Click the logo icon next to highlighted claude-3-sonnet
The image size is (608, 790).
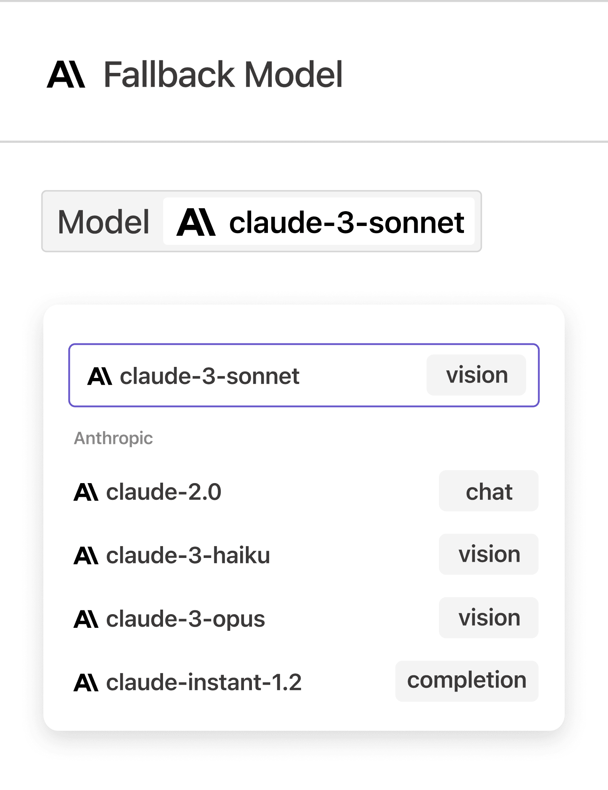point(100,376)
